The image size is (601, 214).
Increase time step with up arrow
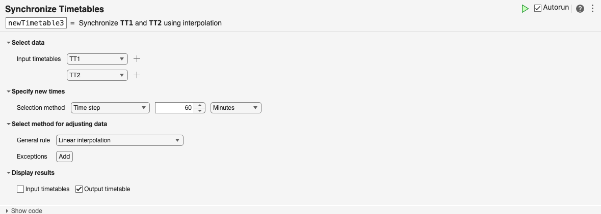point(200,105)
